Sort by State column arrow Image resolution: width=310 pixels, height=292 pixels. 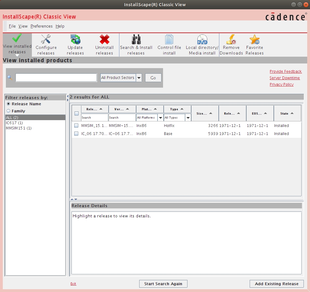pos(292,113)
